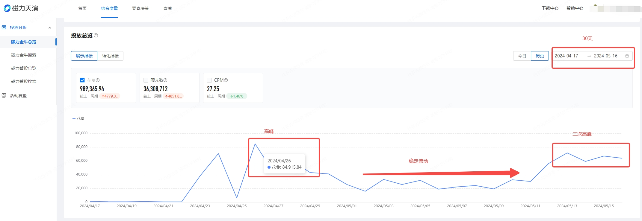Viewport: 642px width, 221px height.
Task: Click the help icon next to 投放总览
Action: pos(96,35)
